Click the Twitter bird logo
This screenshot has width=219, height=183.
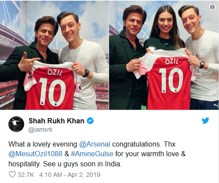click(x=205, y=121)
